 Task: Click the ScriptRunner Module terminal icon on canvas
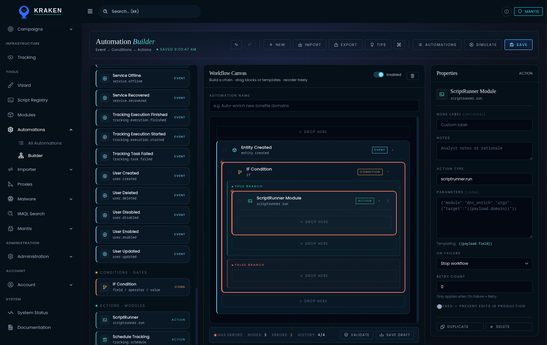250,201
